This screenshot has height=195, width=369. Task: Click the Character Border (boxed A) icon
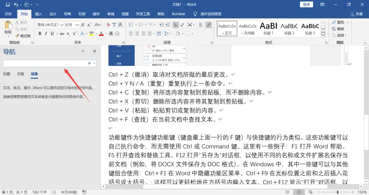[x=120, y=25]
